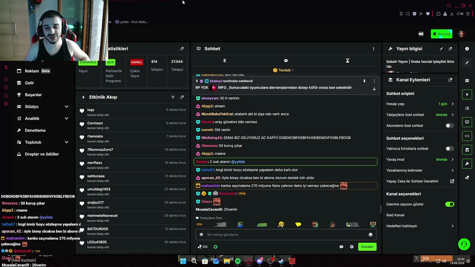475x267 pixels.
Task: Open Takipçilere özel sohbet setting
Action: tap(420, 115)
